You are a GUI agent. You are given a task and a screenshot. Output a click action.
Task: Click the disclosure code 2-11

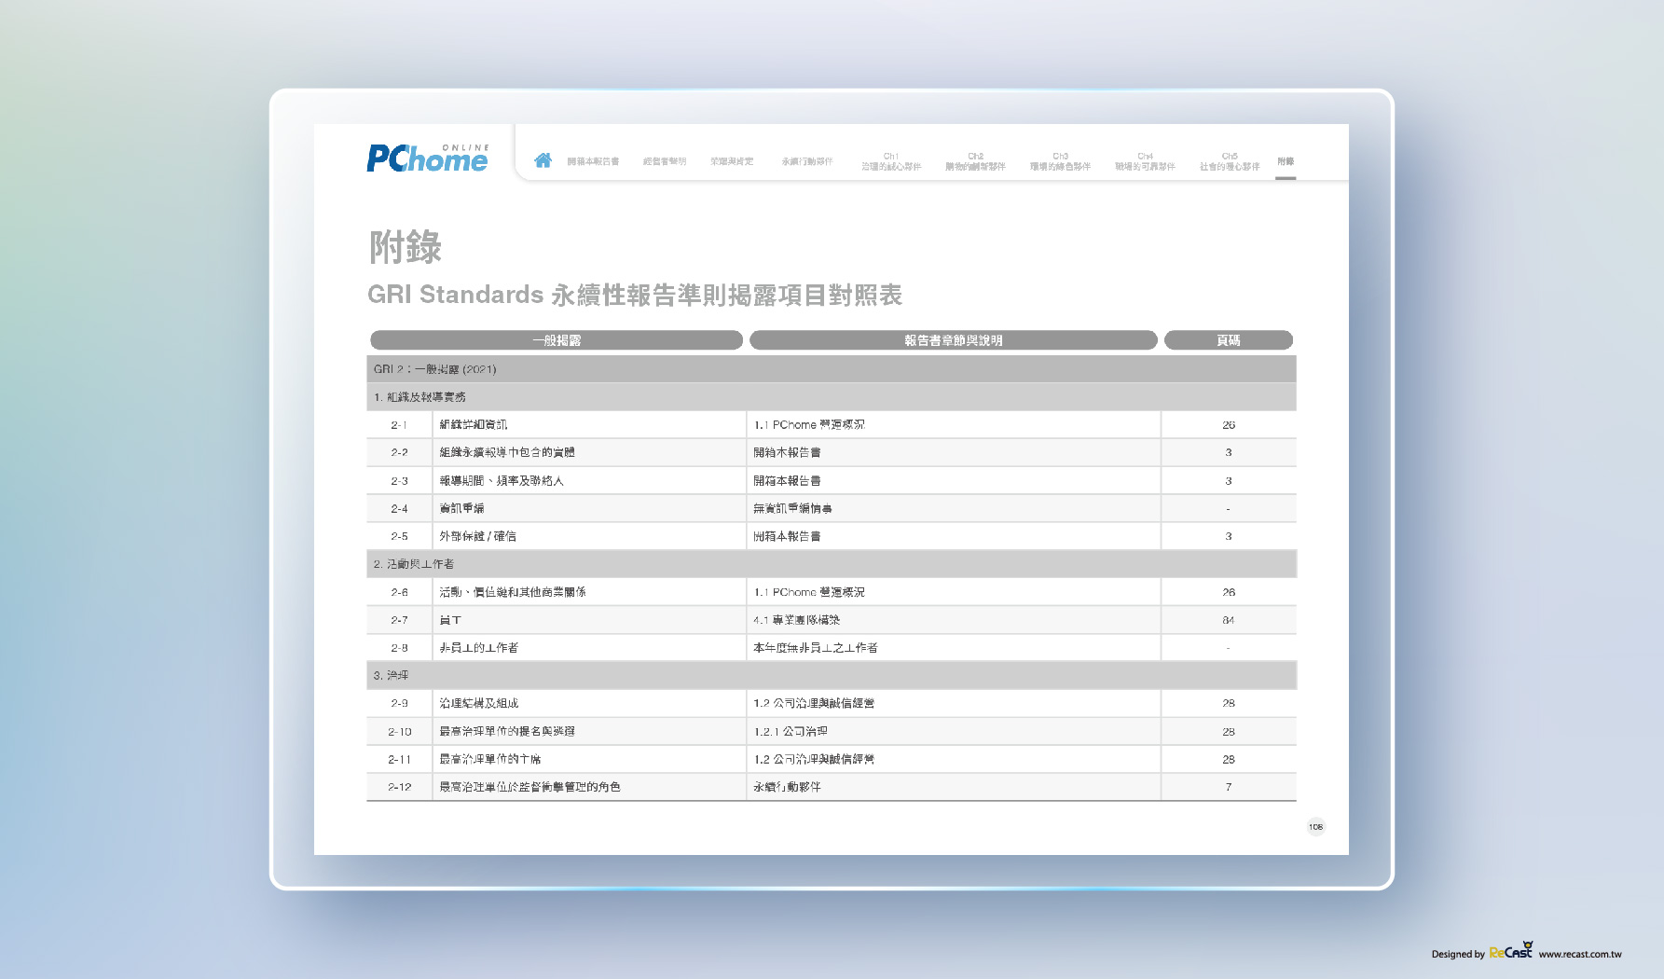point(399,760)
